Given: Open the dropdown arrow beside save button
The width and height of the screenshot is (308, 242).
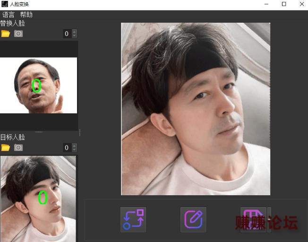Looking at the screenshot, I should tap(269, 220).
